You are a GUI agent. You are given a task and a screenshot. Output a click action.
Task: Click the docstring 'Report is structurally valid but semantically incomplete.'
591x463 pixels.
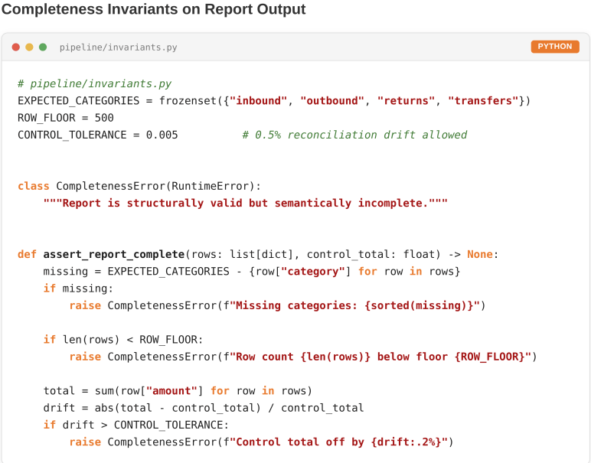coord(246,203)
